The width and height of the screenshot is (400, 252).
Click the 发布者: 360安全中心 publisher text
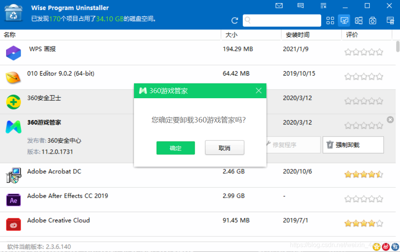click(x=54, y=140)
